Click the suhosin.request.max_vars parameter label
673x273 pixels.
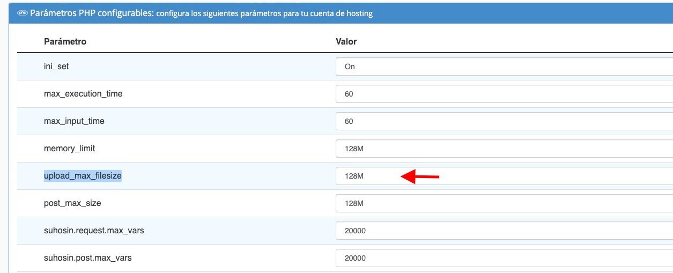pyautogui.click(x=94, y=231)
